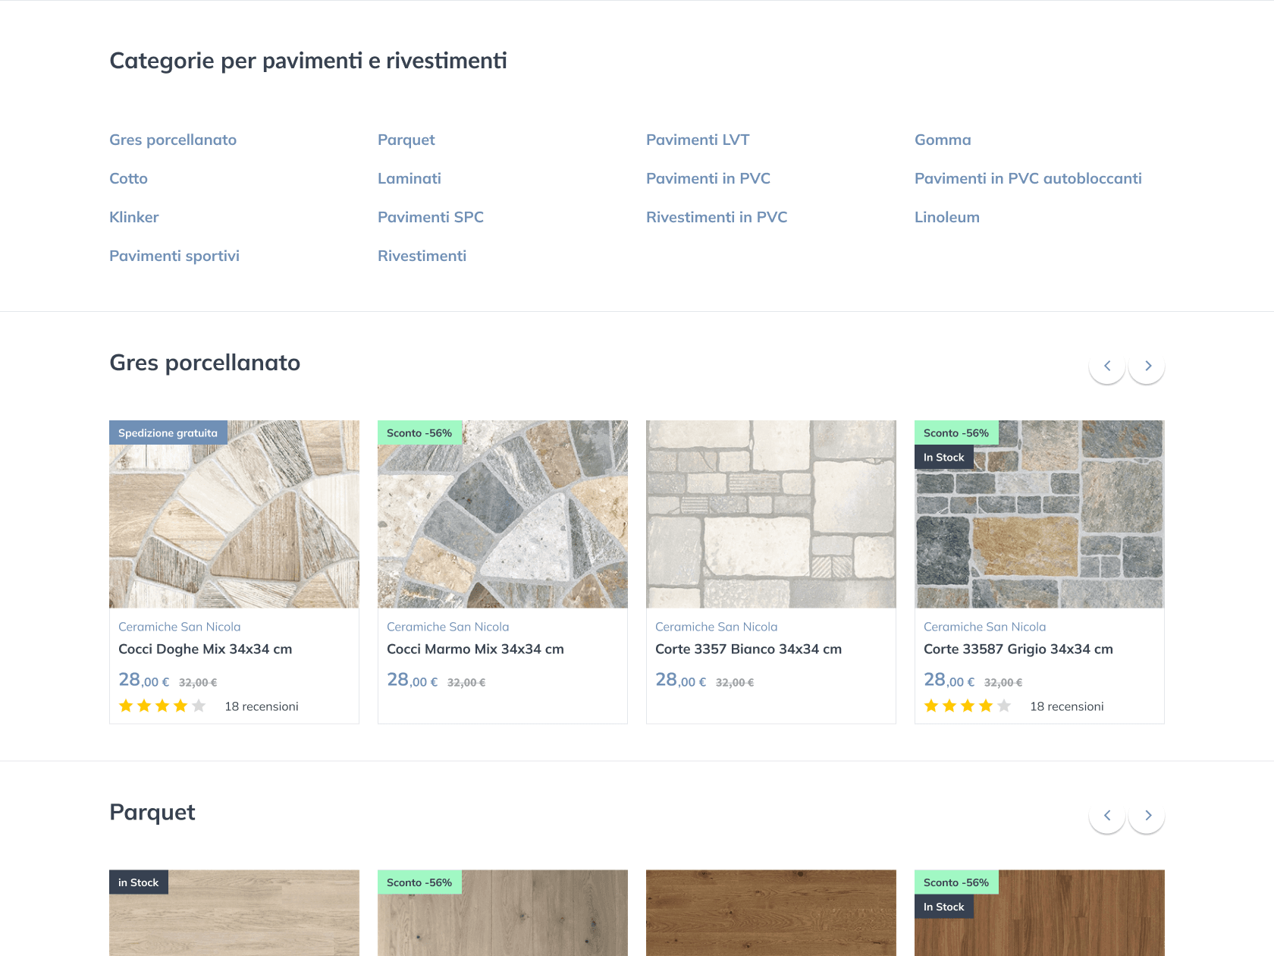
Task: Click next arrow in Gres porcellanato carousel
Action: coord(1147,366)
